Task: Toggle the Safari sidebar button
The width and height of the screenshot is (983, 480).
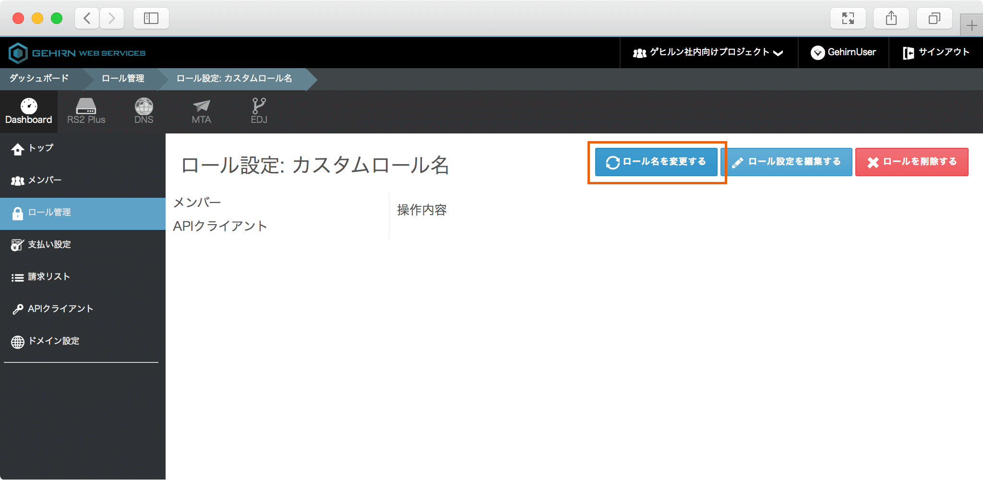Action: pyautogui.click(x=151, y=19)
